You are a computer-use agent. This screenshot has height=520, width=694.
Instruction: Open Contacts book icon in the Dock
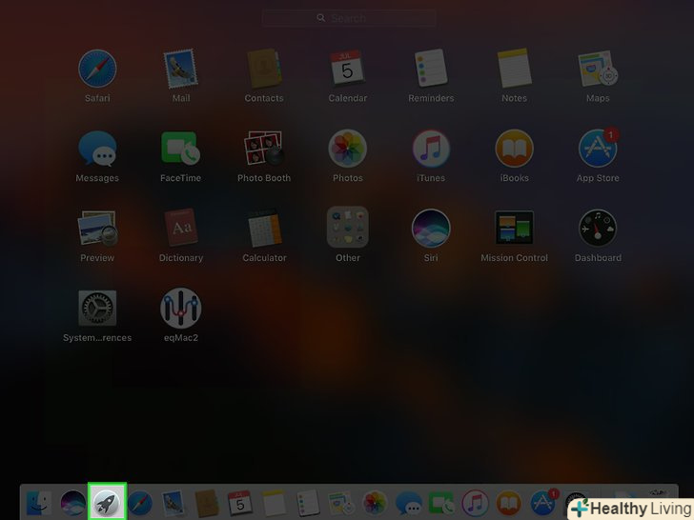pos(207,503)
